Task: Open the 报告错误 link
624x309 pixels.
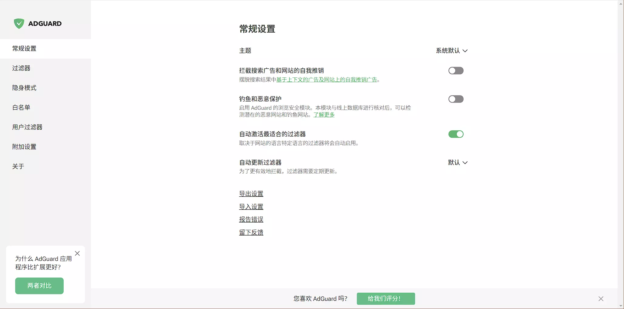Action: [251, 220]
